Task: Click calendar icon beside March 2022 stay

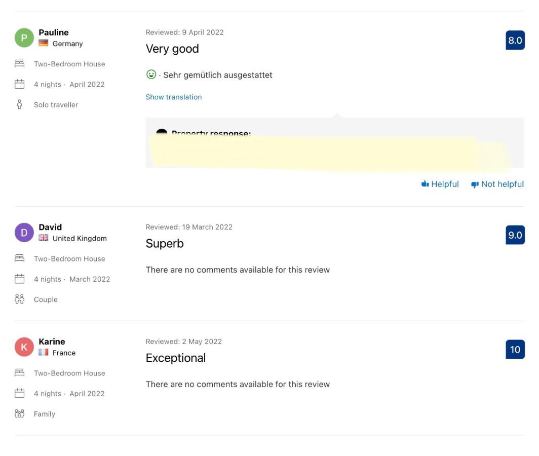Action: point(20,279)
